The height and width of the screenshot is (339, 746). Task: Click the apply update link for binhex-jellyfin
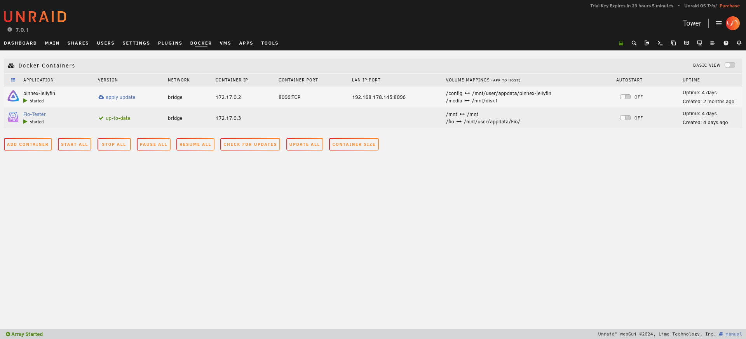coord(120,97)
